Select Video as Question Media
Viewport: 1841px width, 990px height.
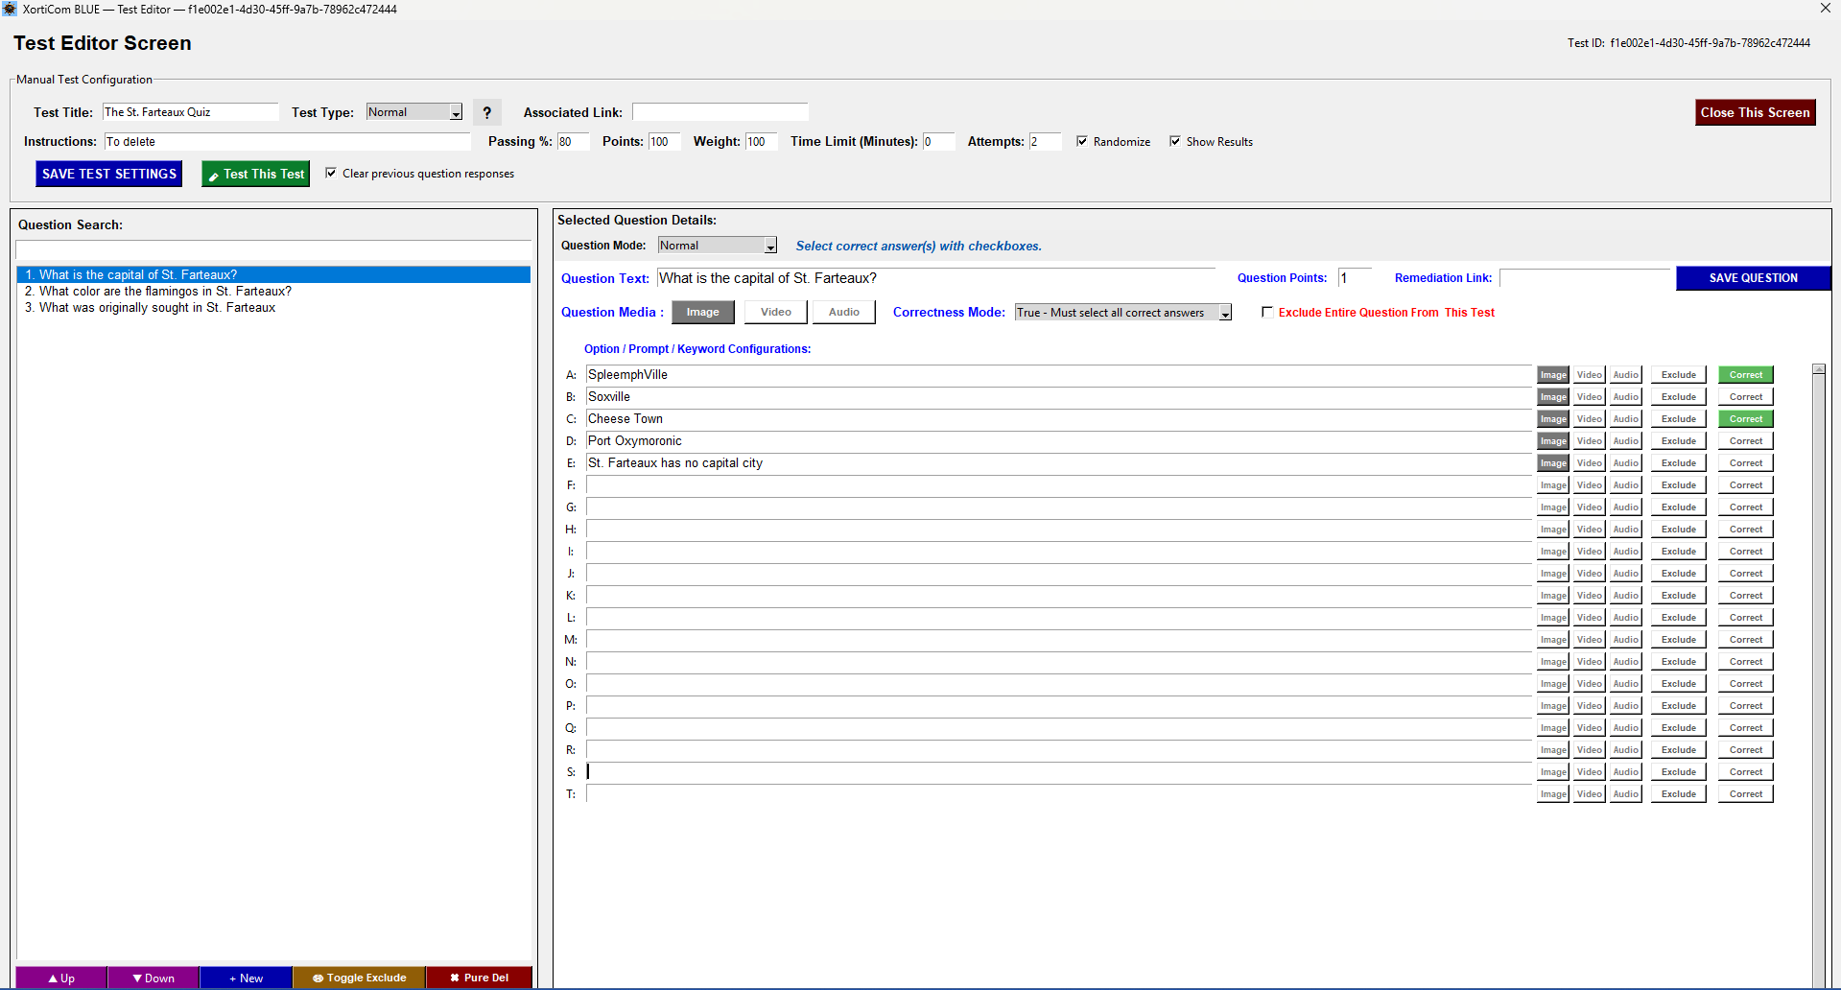pyautogui.click(x=775, y=313)
